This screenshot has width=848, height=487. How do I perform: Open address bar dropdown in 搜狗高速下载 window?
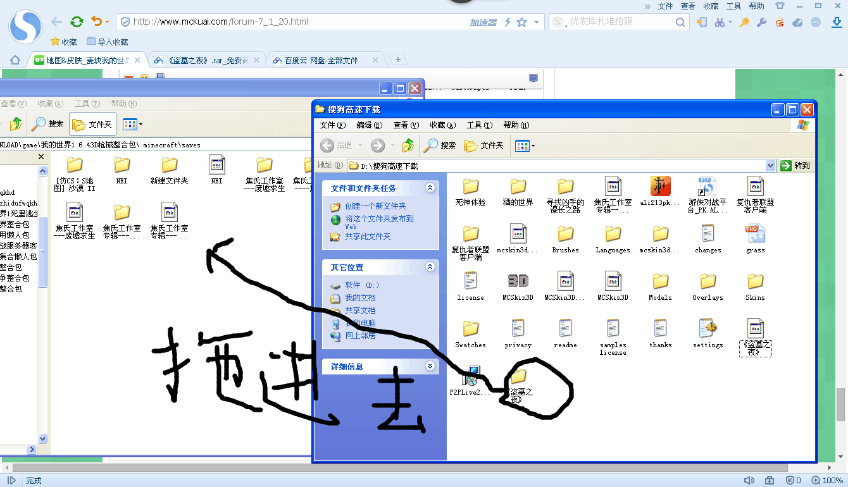pos(770,166)
